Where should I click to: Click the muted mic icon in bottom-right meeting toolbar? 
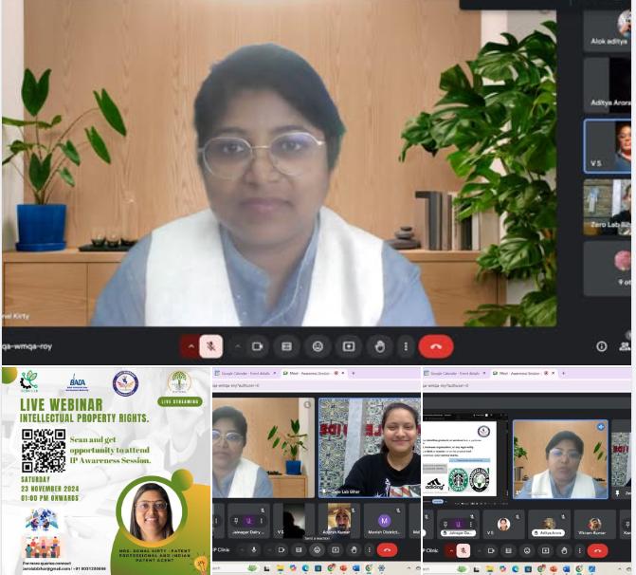coord(465,549)
